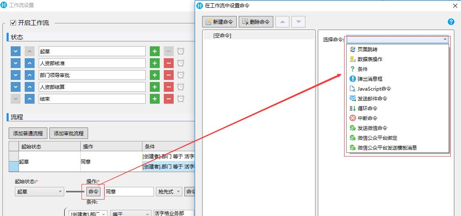Move 人资部结算 state down
Image resolution: width=461 pixels, height=216 pixels.
(x=16, y=87)
